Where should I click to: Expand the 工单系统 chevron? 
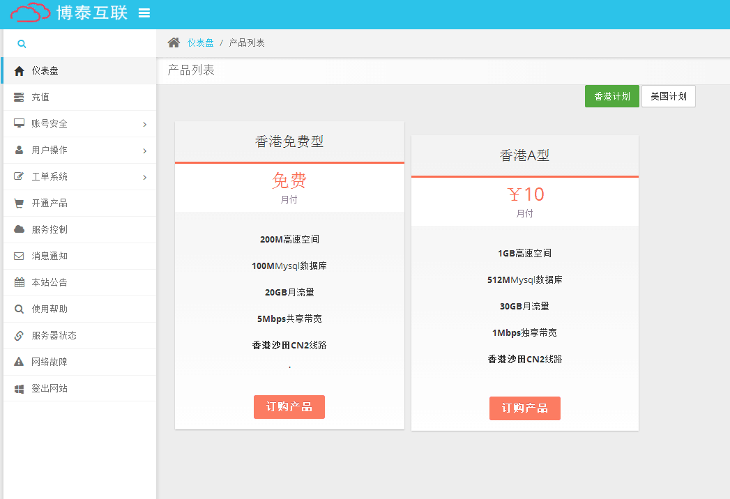coord(145,177)
